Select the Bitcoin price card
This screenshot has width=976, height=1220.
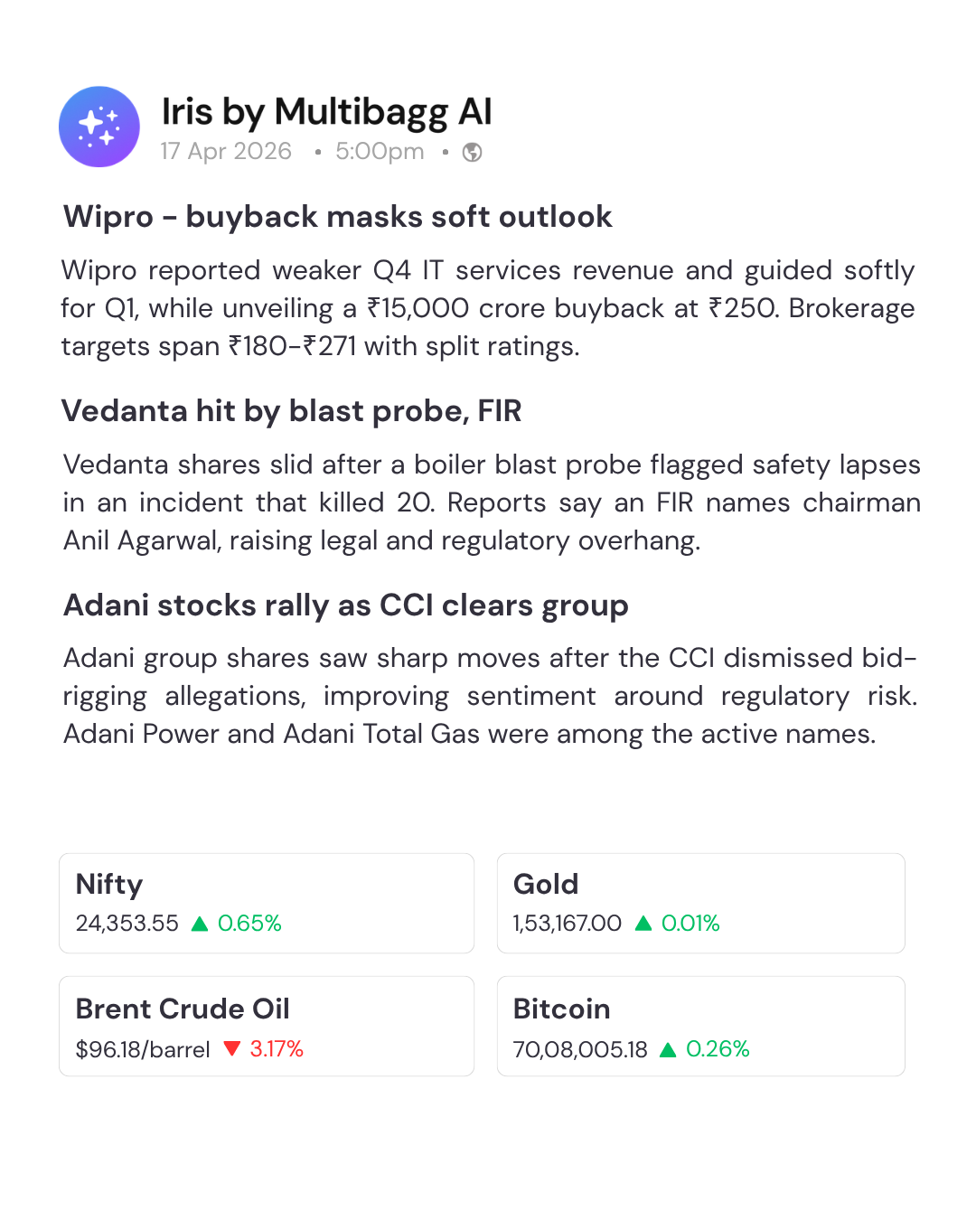pos(700,1026)
